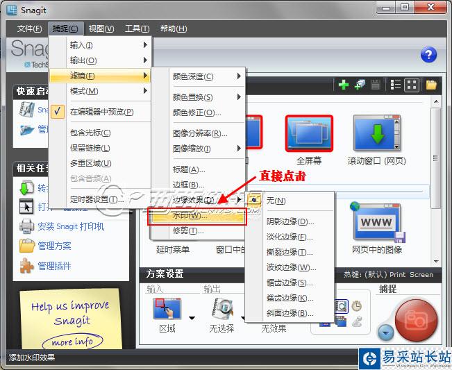Click the blue help question mark icon

[x=428, y=54]
